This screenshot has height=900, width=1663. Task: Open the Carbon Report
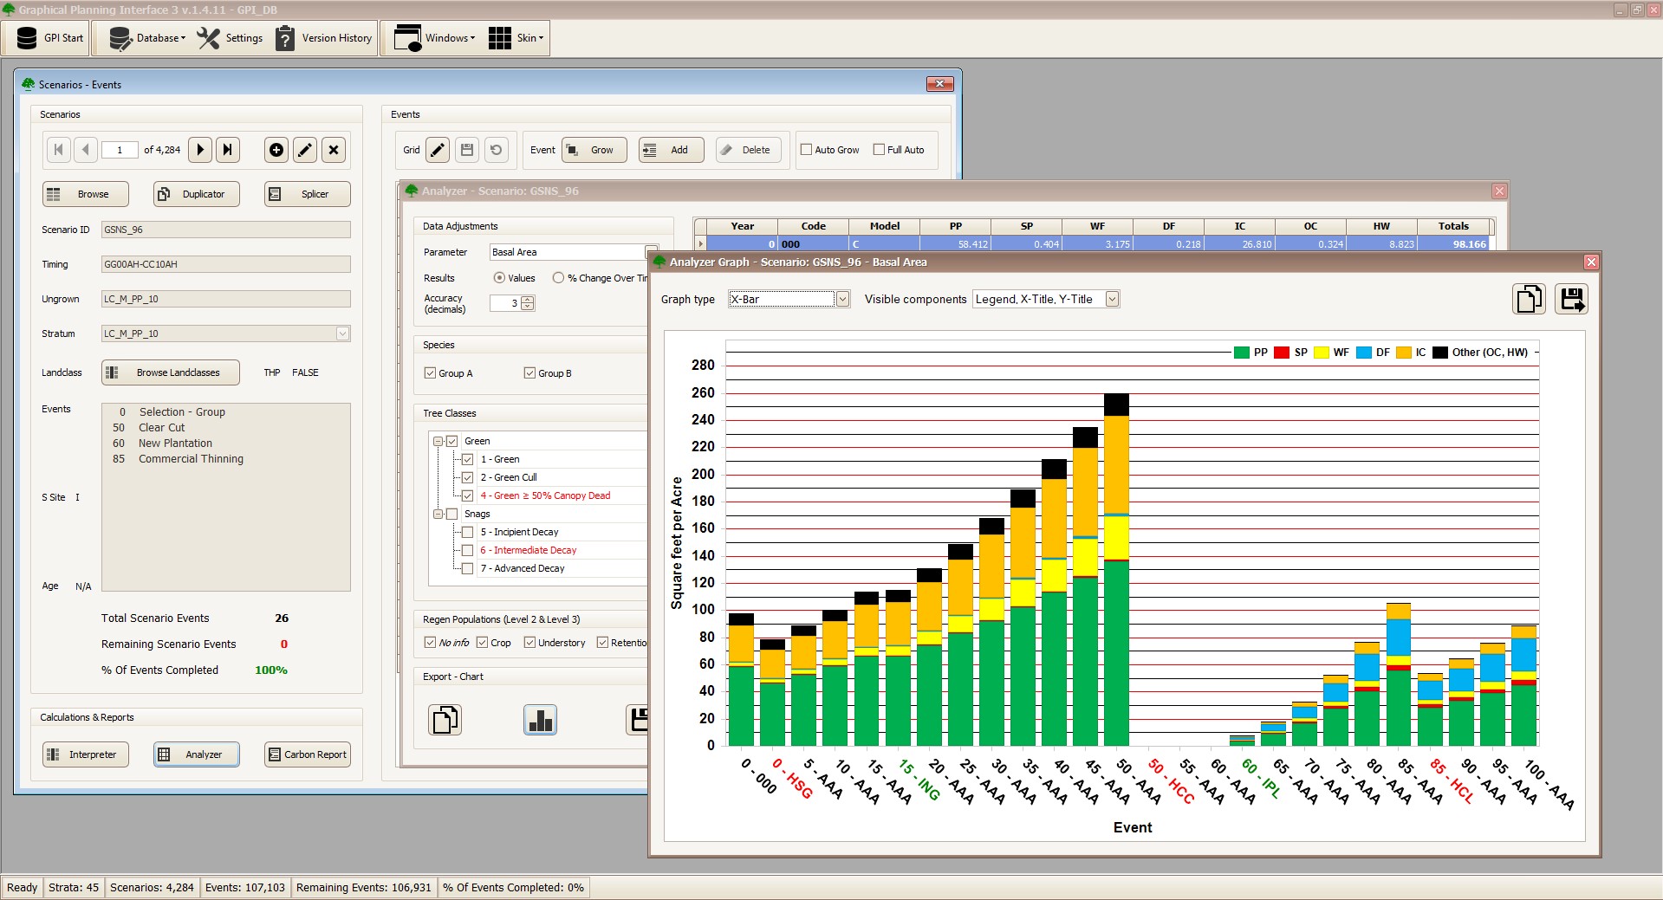click(x=308, y=754)
